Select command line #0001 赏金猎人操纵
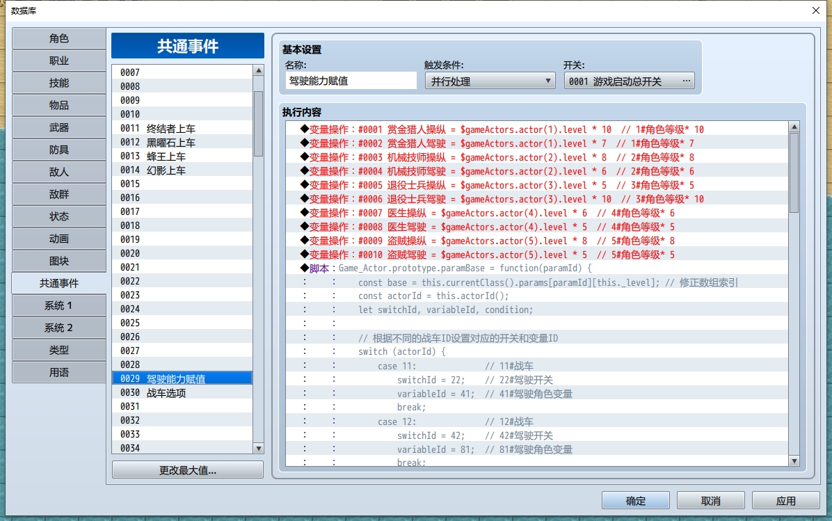Viewport: 832px width, 521px height. [x=537, y=129]
